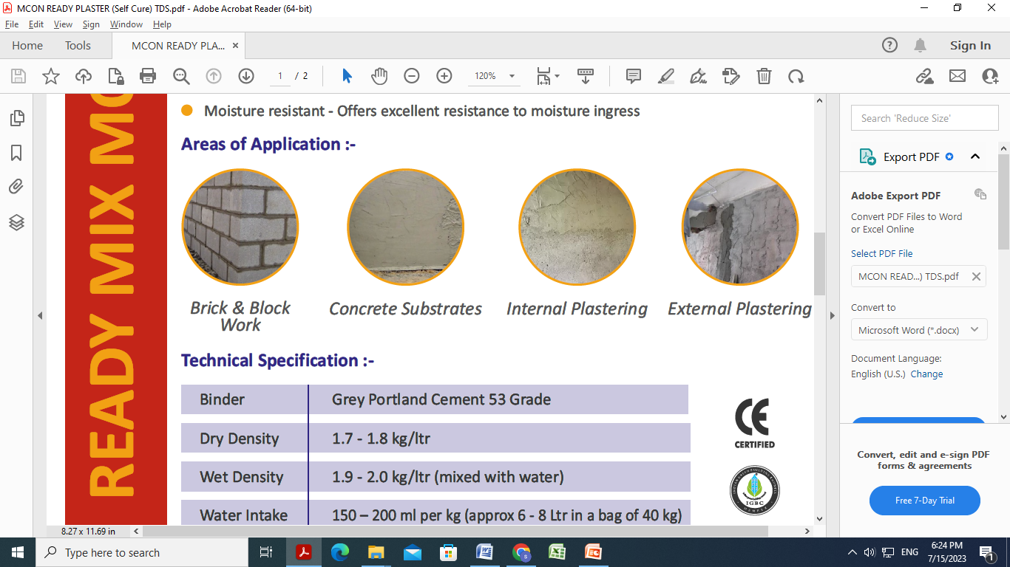Click the Select PDF File link
This screenshot has width=1010, height=567.
(881, 253)
